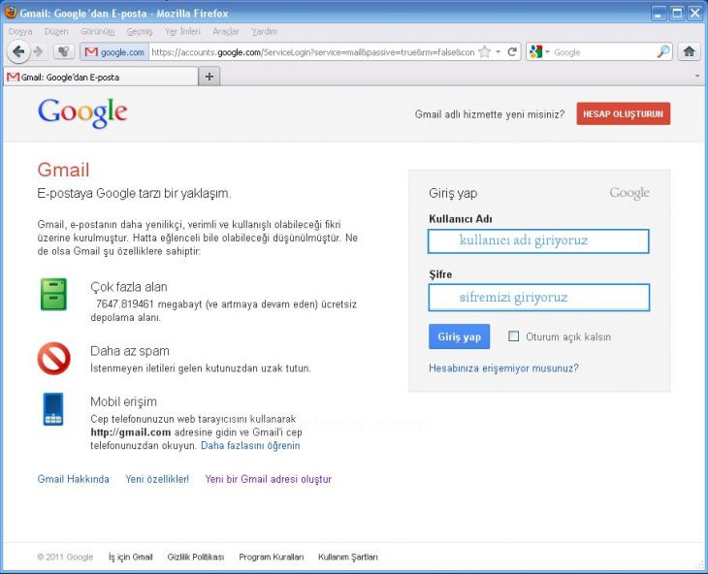The height and width of the screenshot is (574, 708).
Task: Open the Gizlilik Politikası footer link
Action: coord(196,557)
